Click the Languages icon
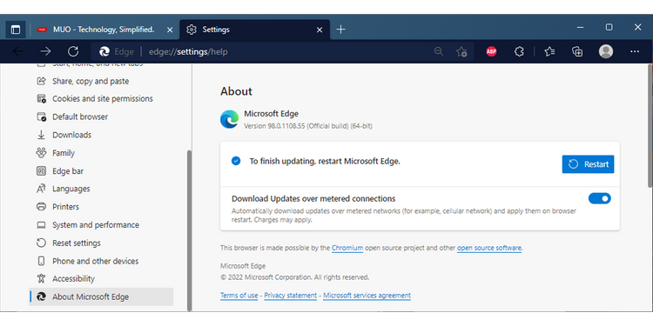This screenshot has height=326, width=653. tap(41, 189)
